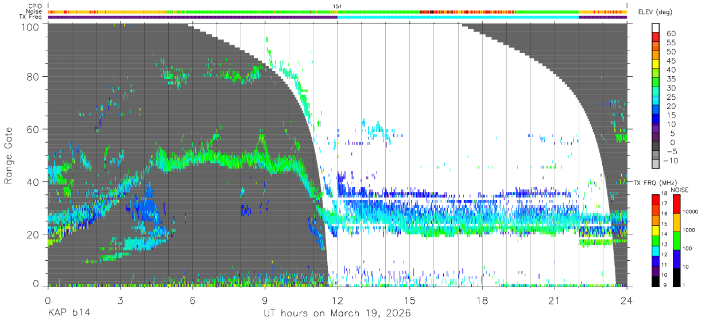Click range gate 0 on the y-axis
The width and height of the screenshot is (705, 325).
[36, 284]
